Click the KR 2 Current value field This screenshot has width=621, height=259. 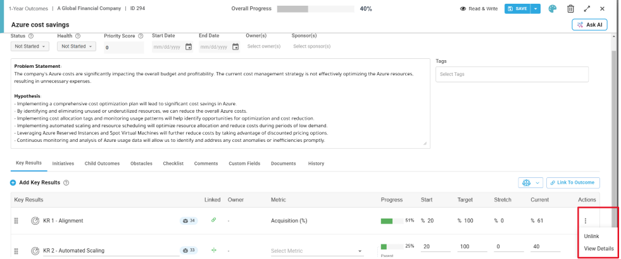pyautogui.click(x=546, y=247)
